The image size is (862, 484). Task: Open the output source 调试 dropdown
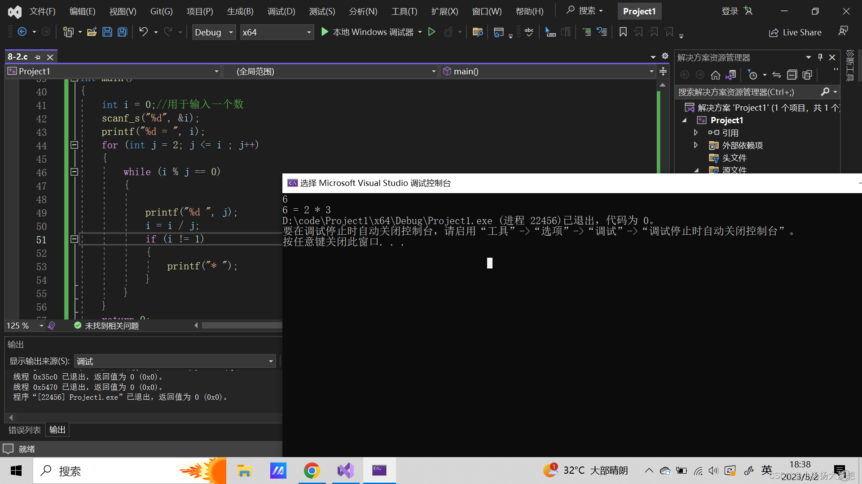pos(175,361)
